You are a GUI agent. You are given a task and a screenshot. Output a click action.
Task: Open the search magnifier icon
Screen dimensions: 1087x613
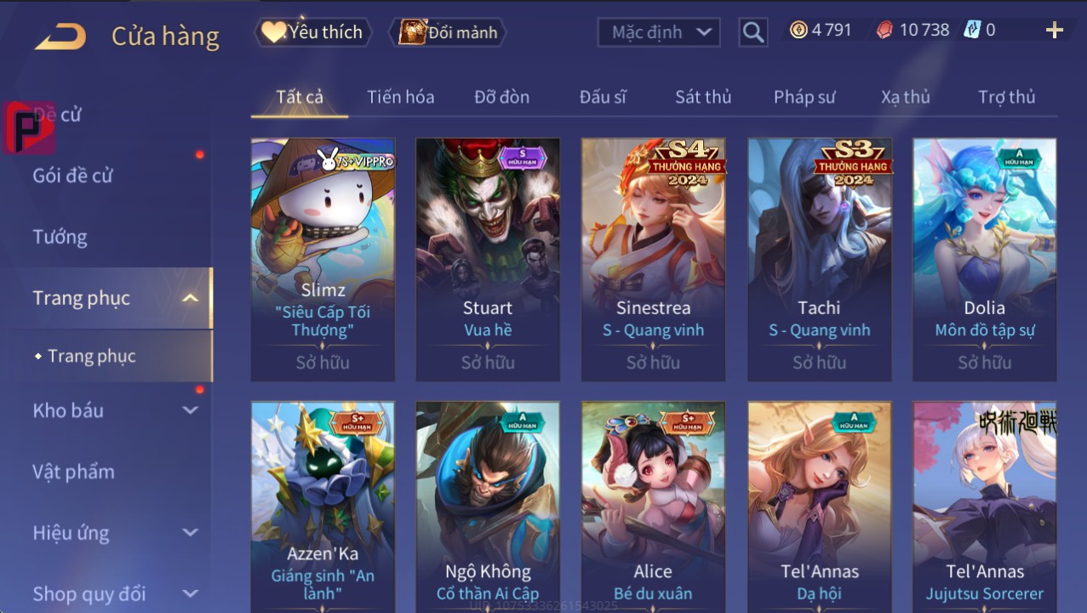(x=753, y=32)
